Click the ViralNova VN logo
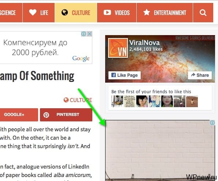The height and width of the screenshot is (181, 218). (x=118, y=48)
